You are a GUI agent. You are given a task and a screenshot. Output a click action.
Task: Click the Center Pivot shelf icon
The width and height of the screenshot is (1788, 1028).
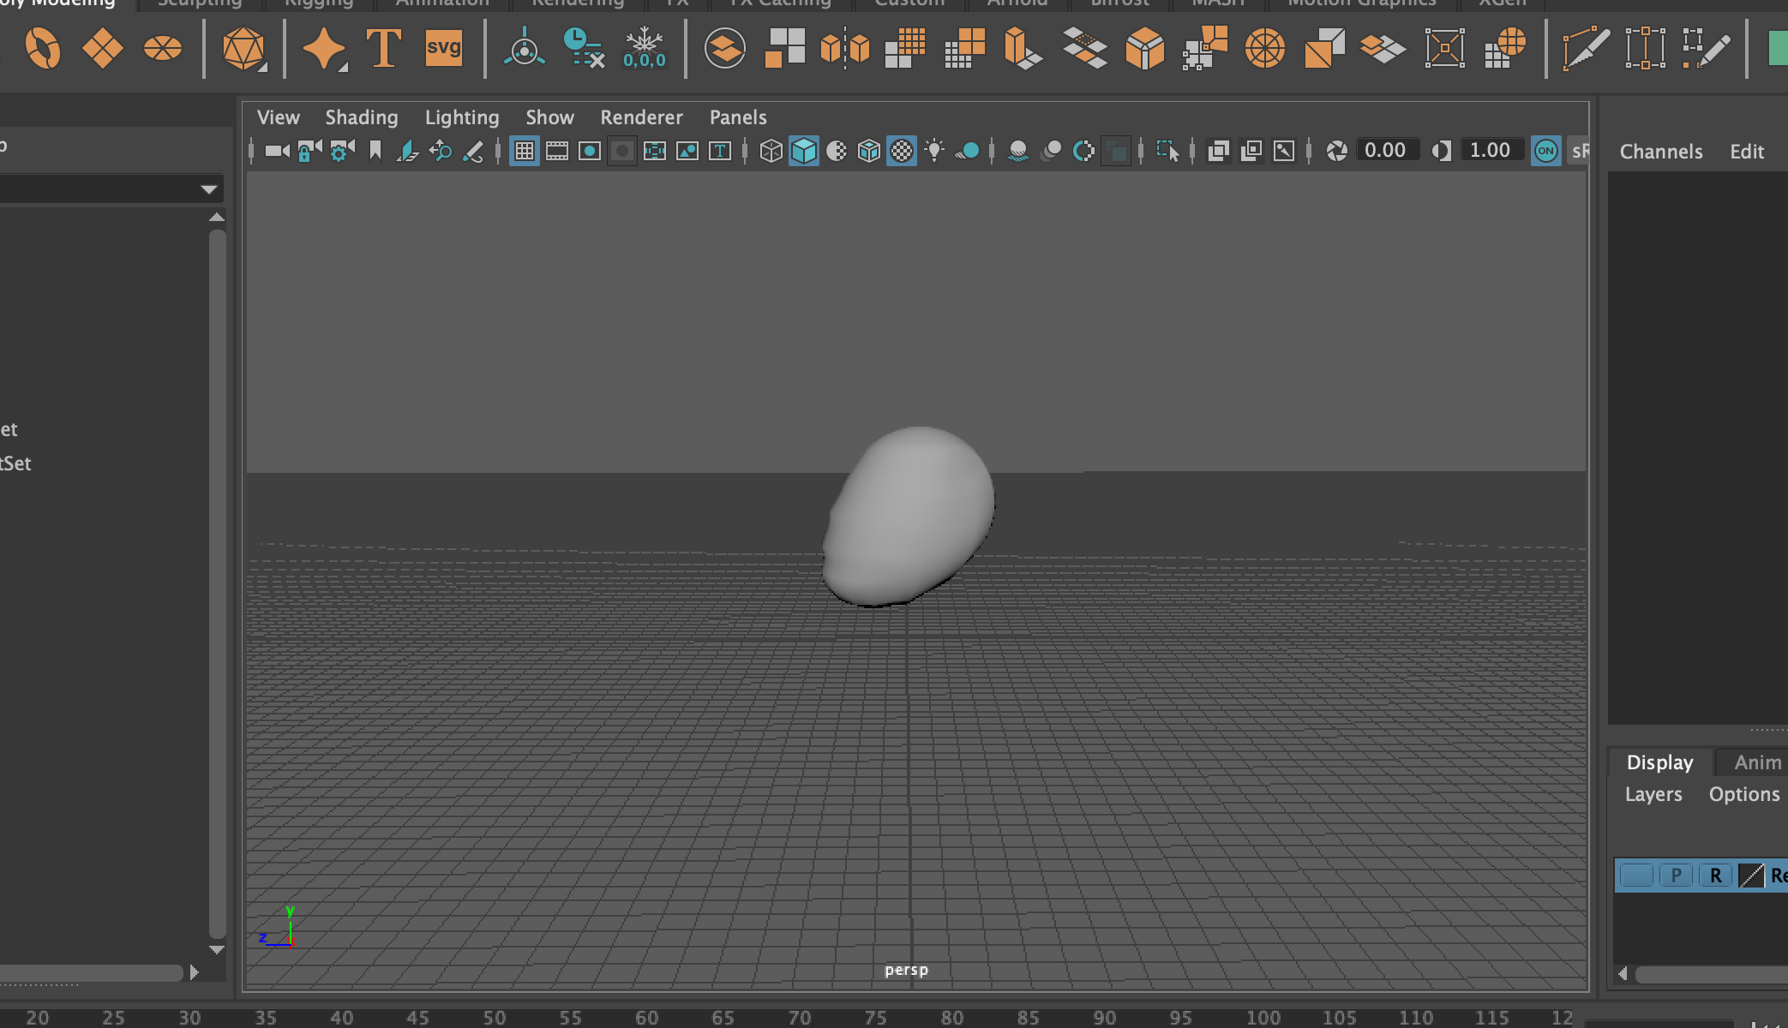pos(524,48)
